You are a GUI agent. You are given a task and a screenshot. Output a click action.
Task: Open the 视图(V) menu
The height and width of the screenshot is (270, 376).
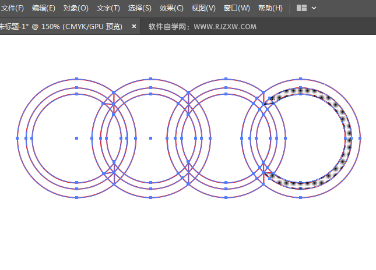(203, 8)
